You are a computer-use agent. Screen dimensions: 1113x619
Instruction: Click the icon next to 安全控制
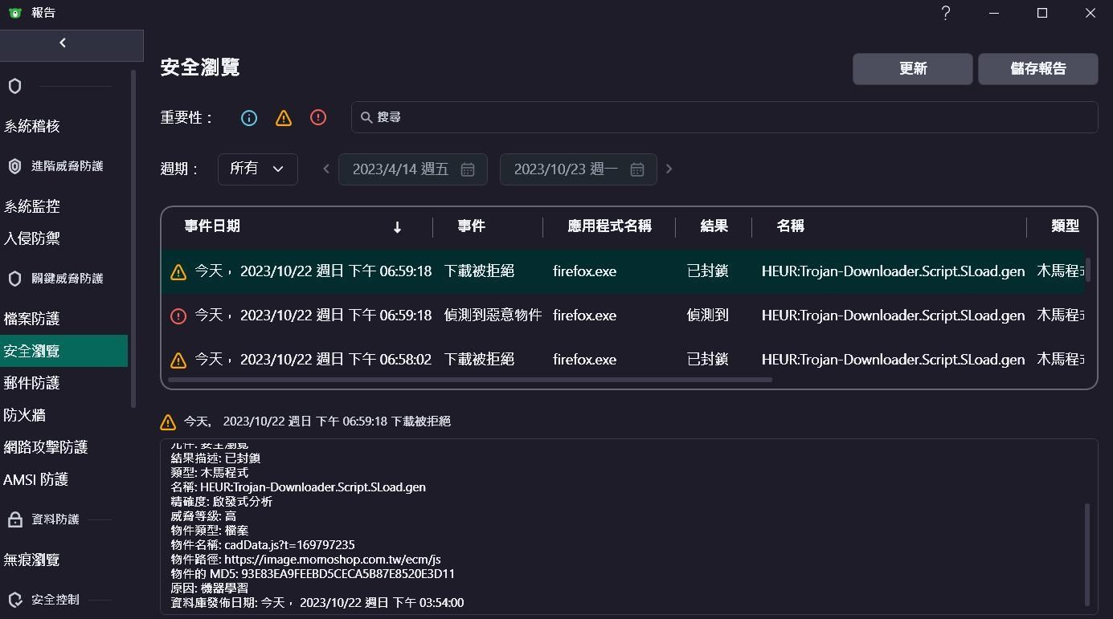point(14,600)
